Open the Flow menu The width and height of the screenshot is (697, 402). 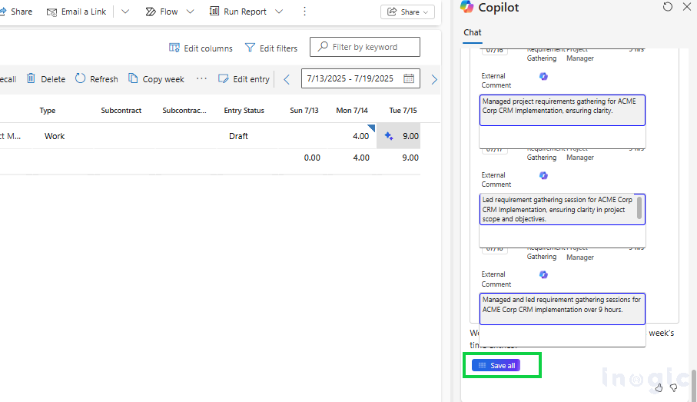point(162,12)
